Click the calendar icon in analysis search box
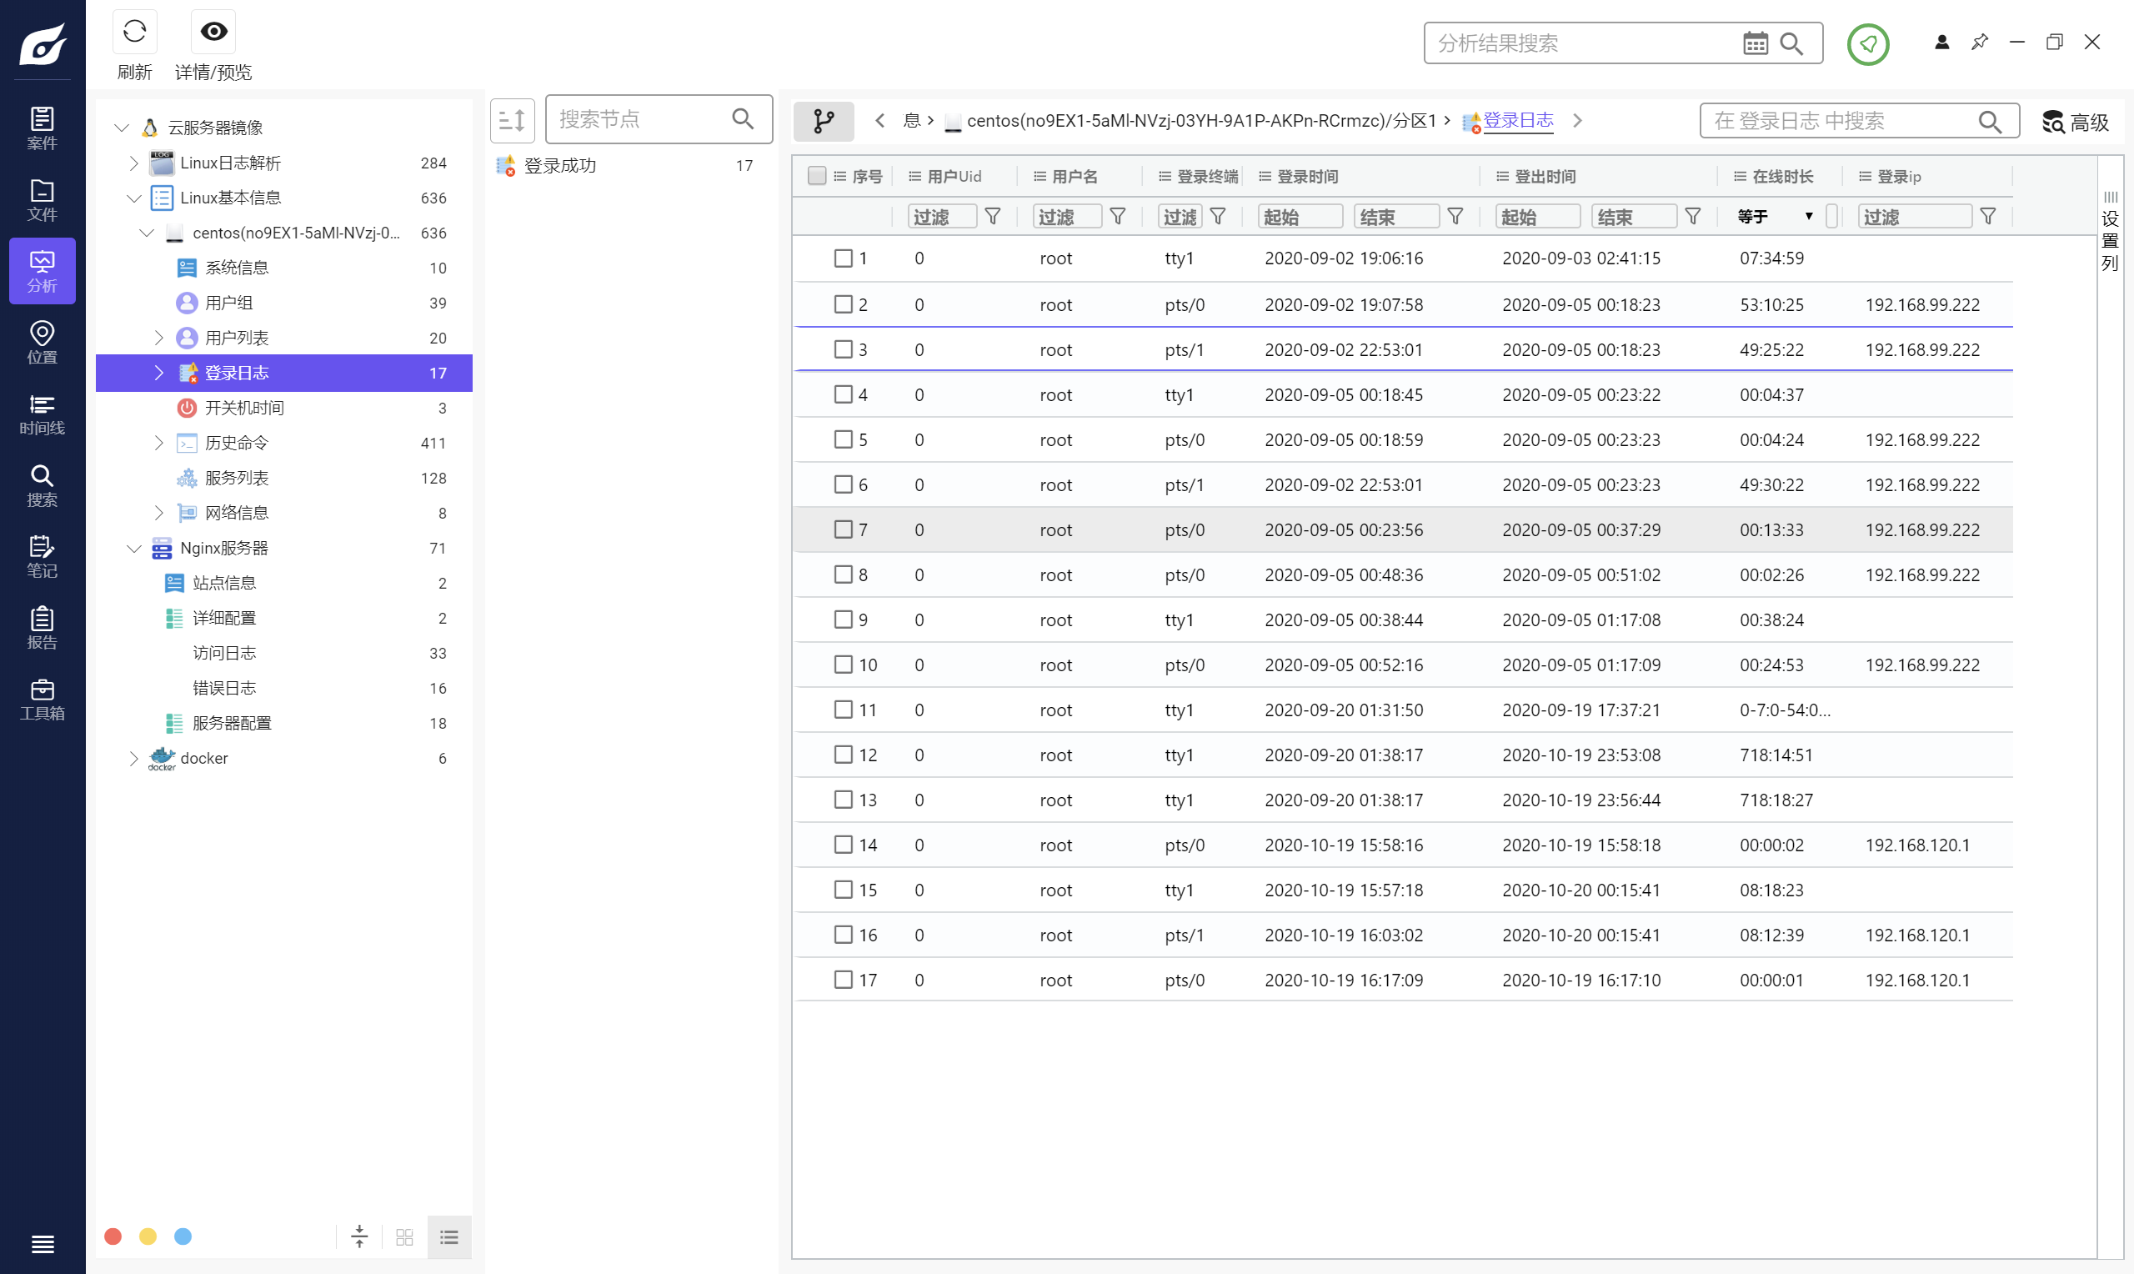The height and width of the screenshot is (1274, 2134). (1756, 43)
